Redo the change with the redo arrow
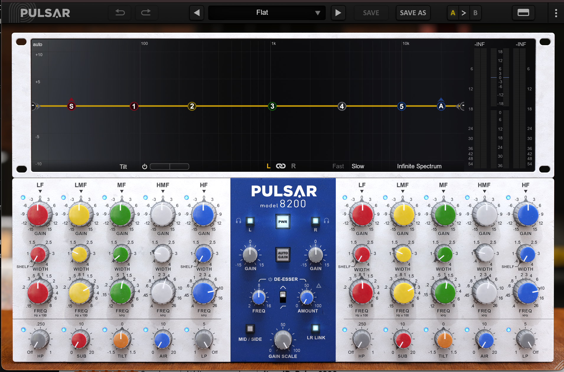This screenshot has height=372, width=564. pyautogui.click(x=146, y=13)
